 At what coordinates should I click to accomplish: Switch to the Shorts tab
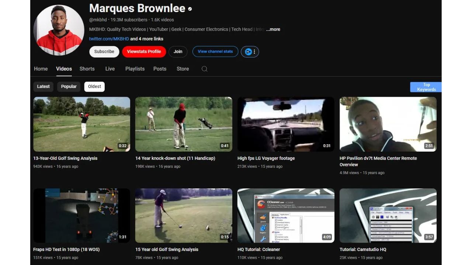87,69
